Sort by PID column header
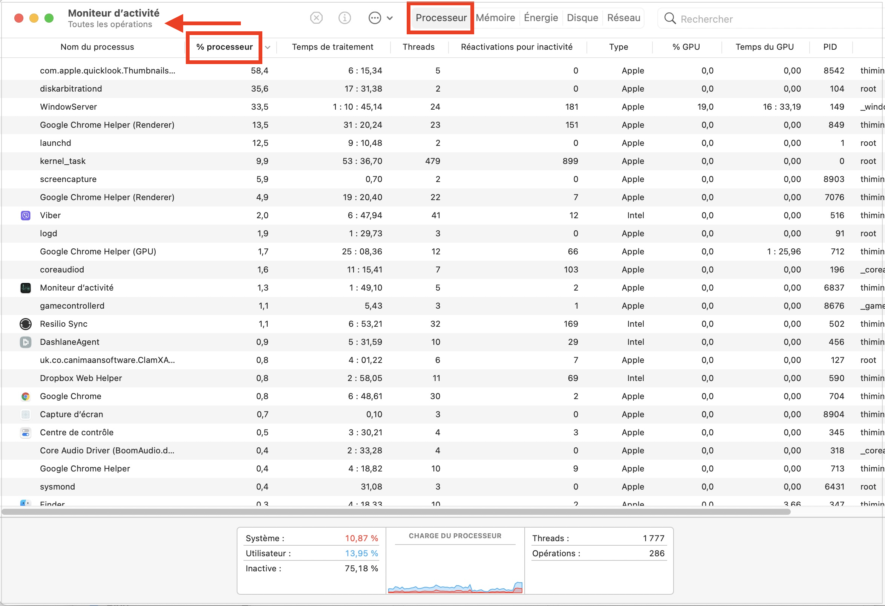 click(830, 47)
